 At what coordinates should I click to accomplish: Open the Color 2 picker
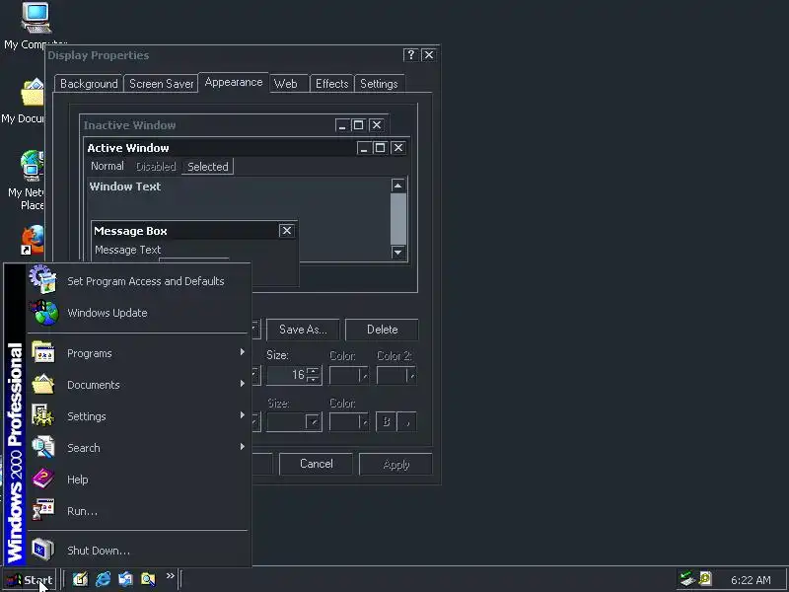(396, 375)
